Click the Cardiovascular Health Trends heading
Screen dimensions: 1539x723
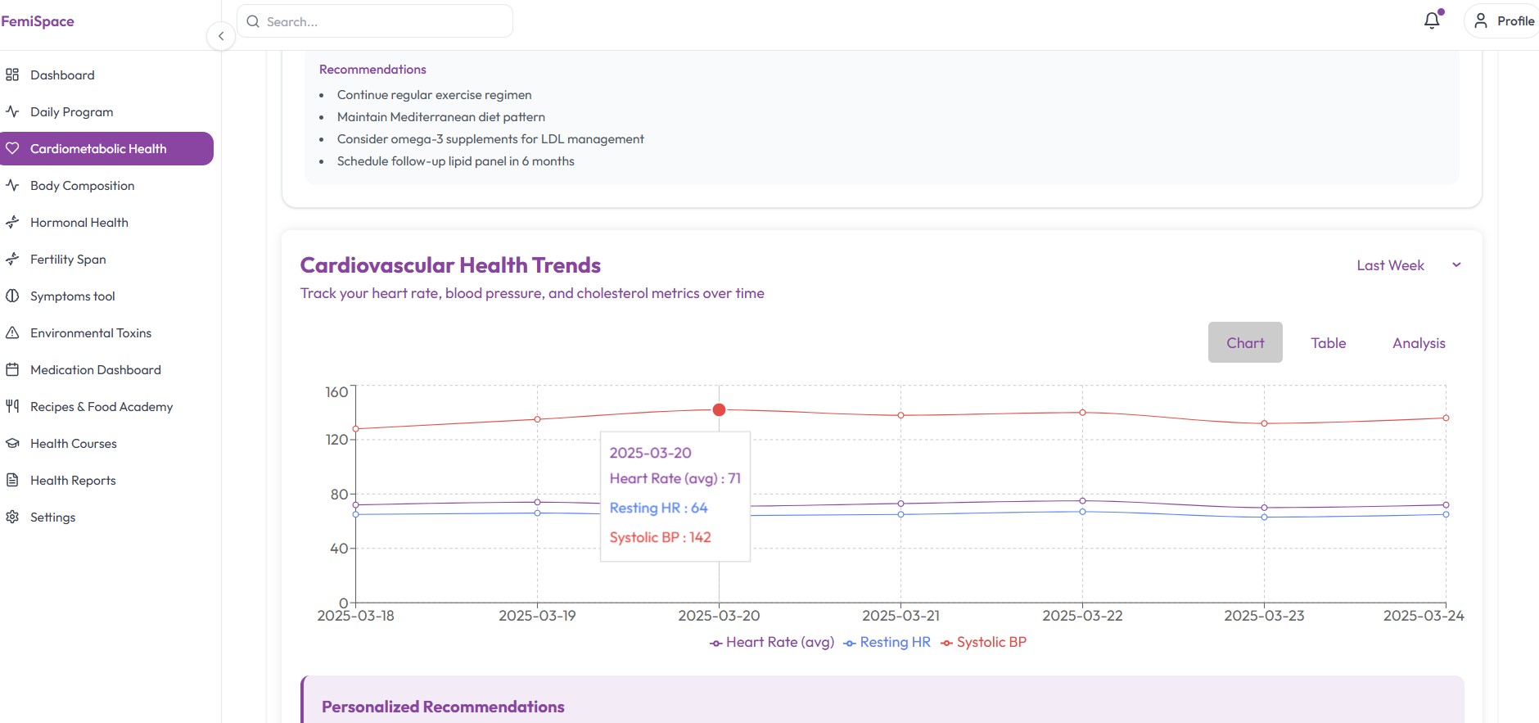point(450,265)
